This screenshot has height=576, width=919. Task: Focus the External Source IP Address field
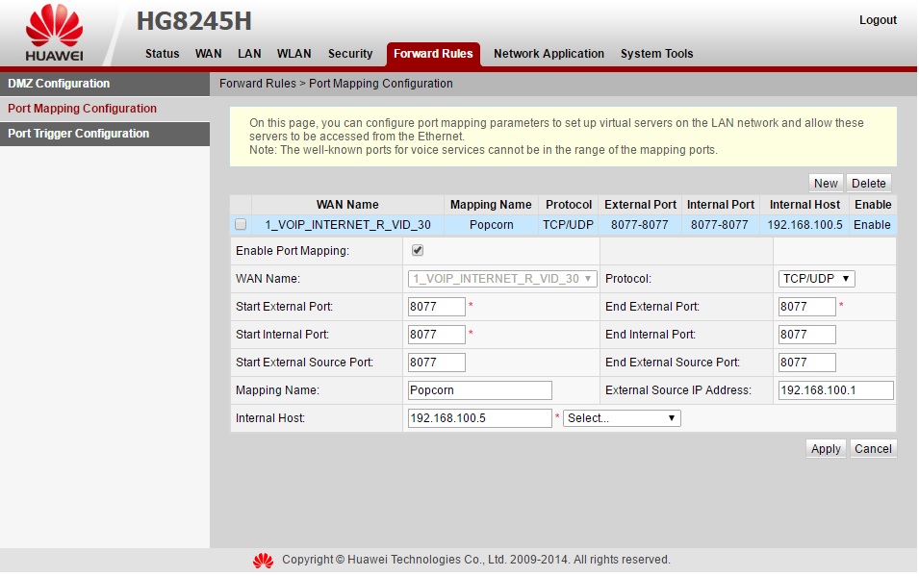[x=836, y=390]
